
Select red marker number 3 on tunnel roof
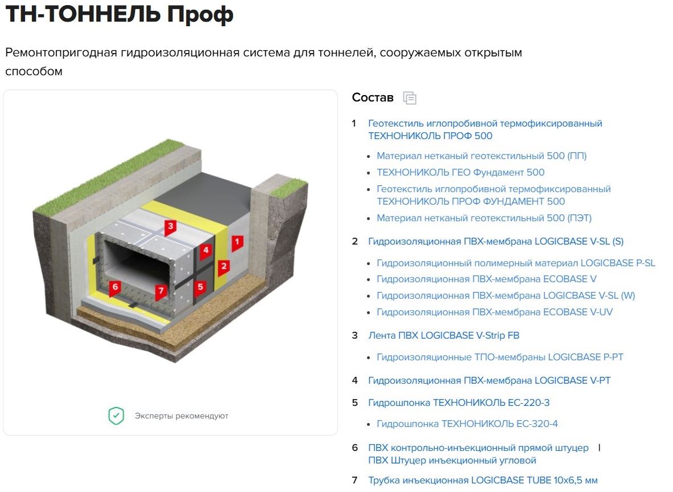pyautogui.click(x=170, y=227)
